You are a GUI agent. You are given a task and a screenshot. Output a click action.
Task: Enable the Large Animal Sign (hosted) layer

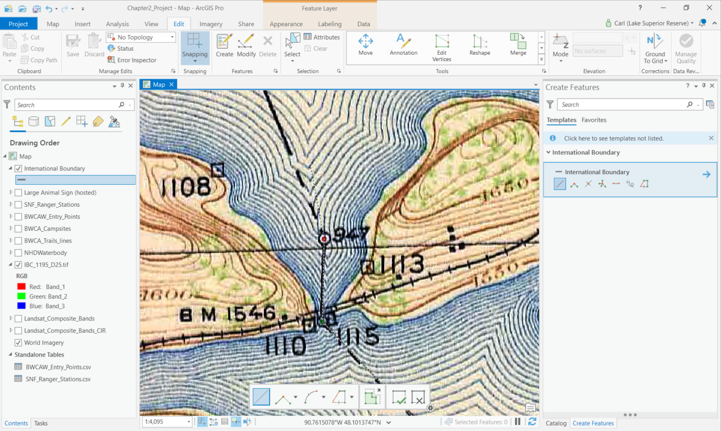coord(19,193)
